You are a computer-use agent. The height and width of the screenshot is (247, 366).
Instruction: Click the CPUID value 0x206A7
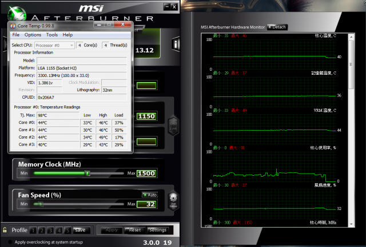click(x=82, y=98)
